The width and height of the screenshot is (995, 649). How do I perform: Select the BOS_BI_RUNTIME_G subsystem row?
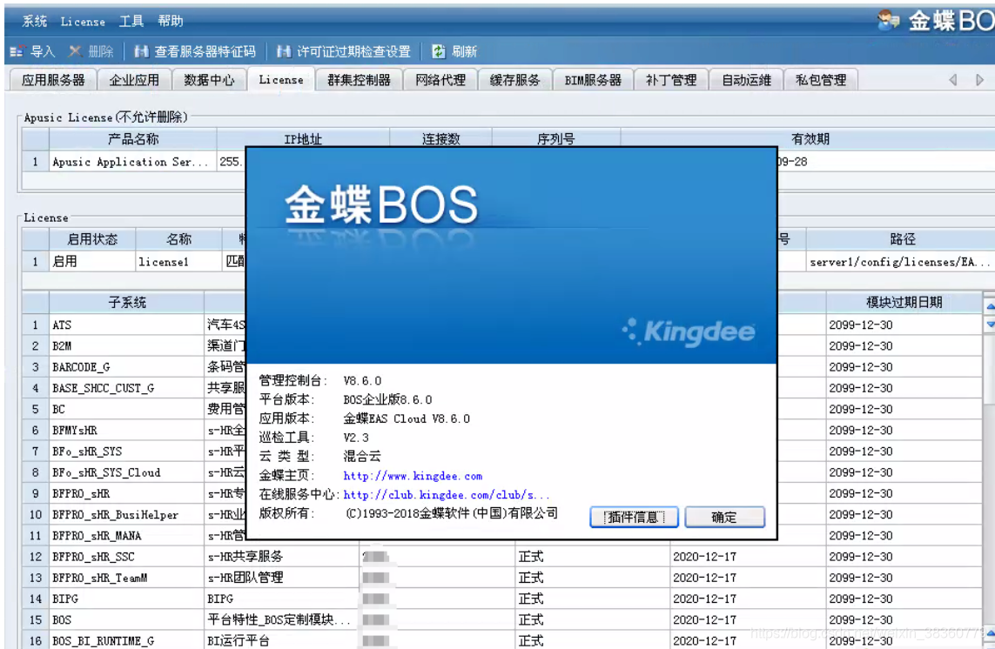(126, 641)
